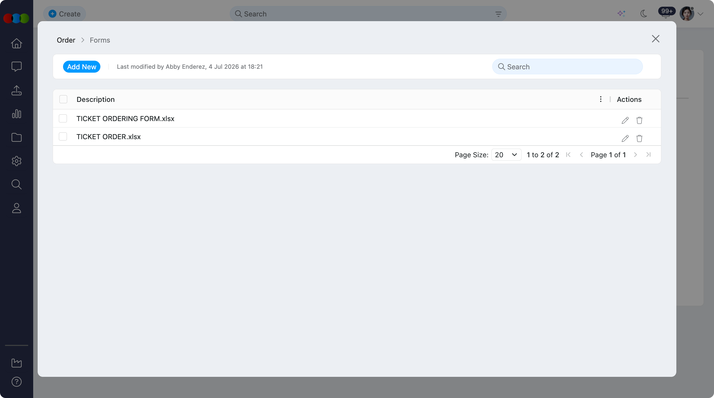Go to first page in pagination

(568, 155)
